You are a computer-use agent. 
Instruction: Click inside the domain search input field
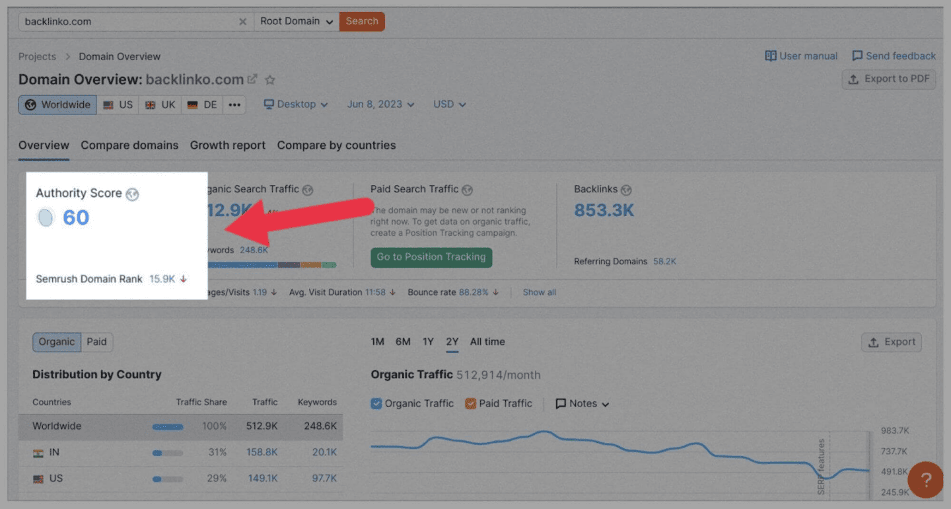coord(119,21)
